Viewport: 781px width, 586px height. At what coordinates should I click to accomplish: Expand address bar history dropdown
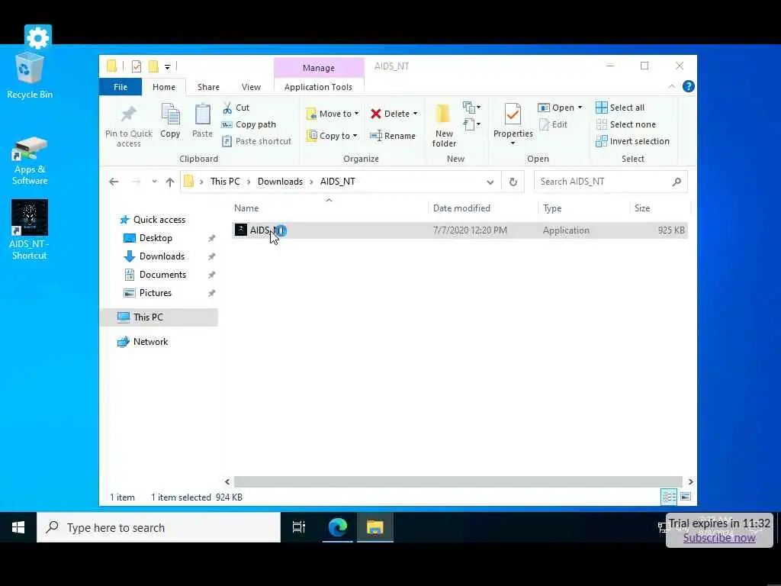coord(490,182)
